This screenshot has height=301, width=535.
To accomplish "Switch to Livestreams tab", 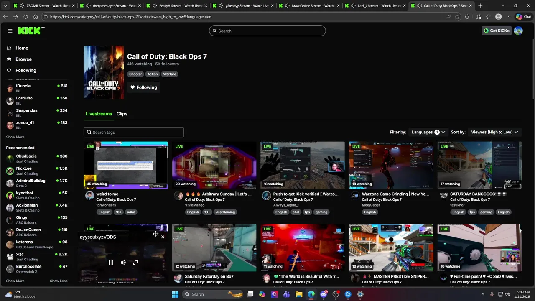I will pos(99,114).
